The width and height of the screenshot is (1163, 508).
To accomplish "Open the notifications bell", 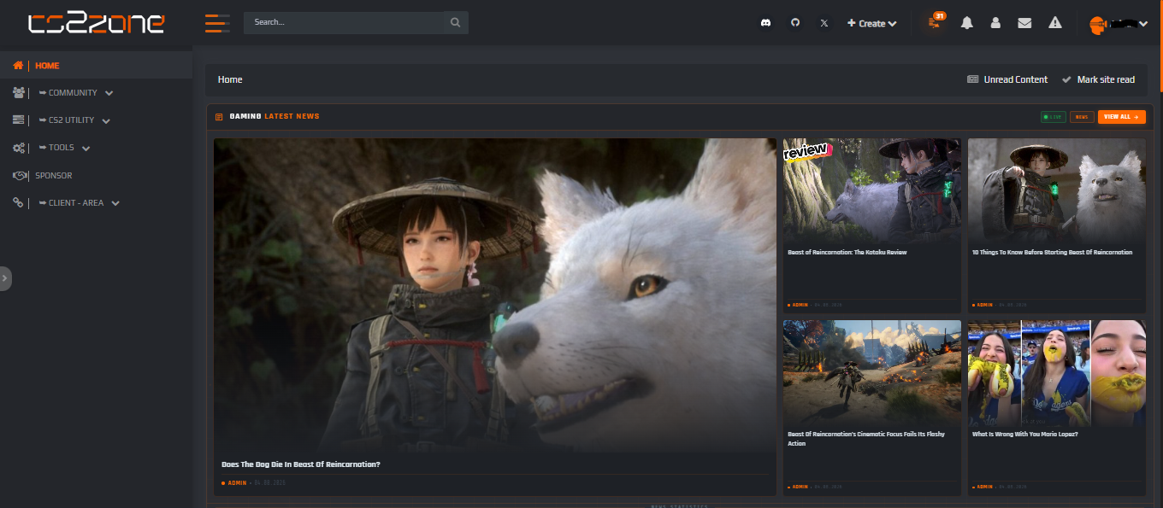I will click(967, 23).
